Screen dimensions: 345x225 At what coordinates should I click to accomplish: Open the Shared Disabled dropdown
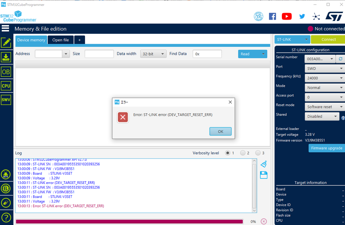point(322,116)
